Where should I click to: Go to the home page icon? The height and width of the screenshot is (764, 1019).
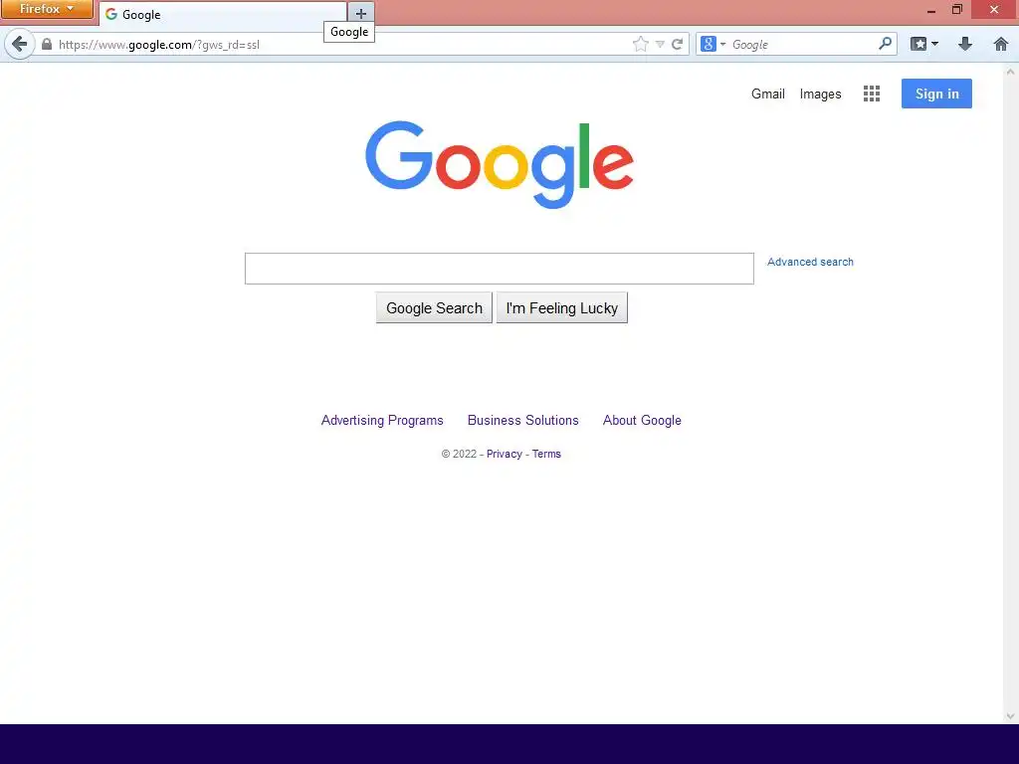1001,44
